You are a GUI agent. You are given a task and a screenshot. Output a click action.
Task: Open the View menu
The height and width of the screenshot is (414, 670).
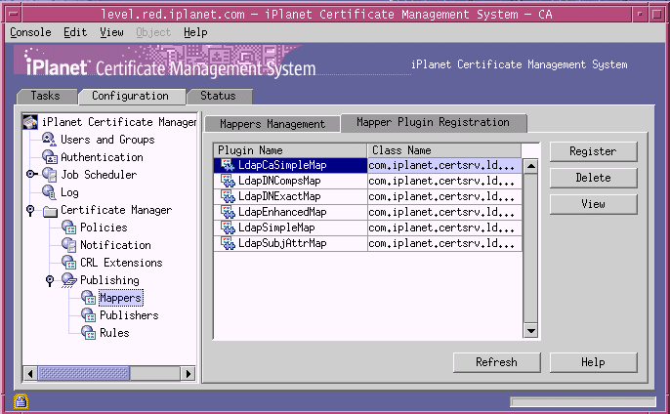tap(112, 32)
